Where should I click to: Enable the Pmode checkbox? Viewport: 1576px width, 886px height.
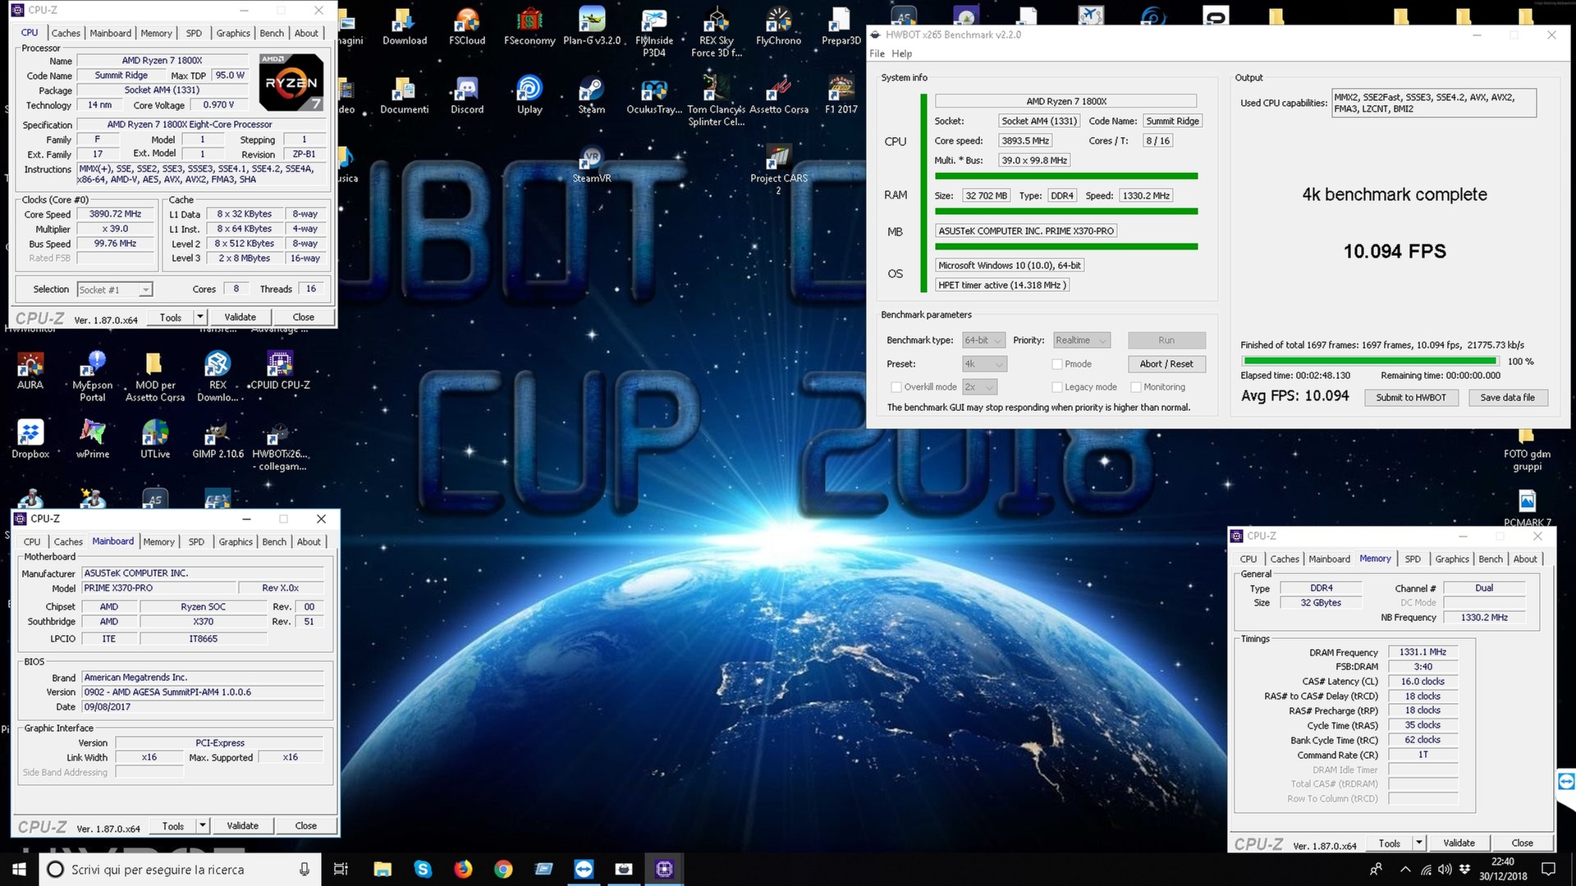pos(1057,364)
